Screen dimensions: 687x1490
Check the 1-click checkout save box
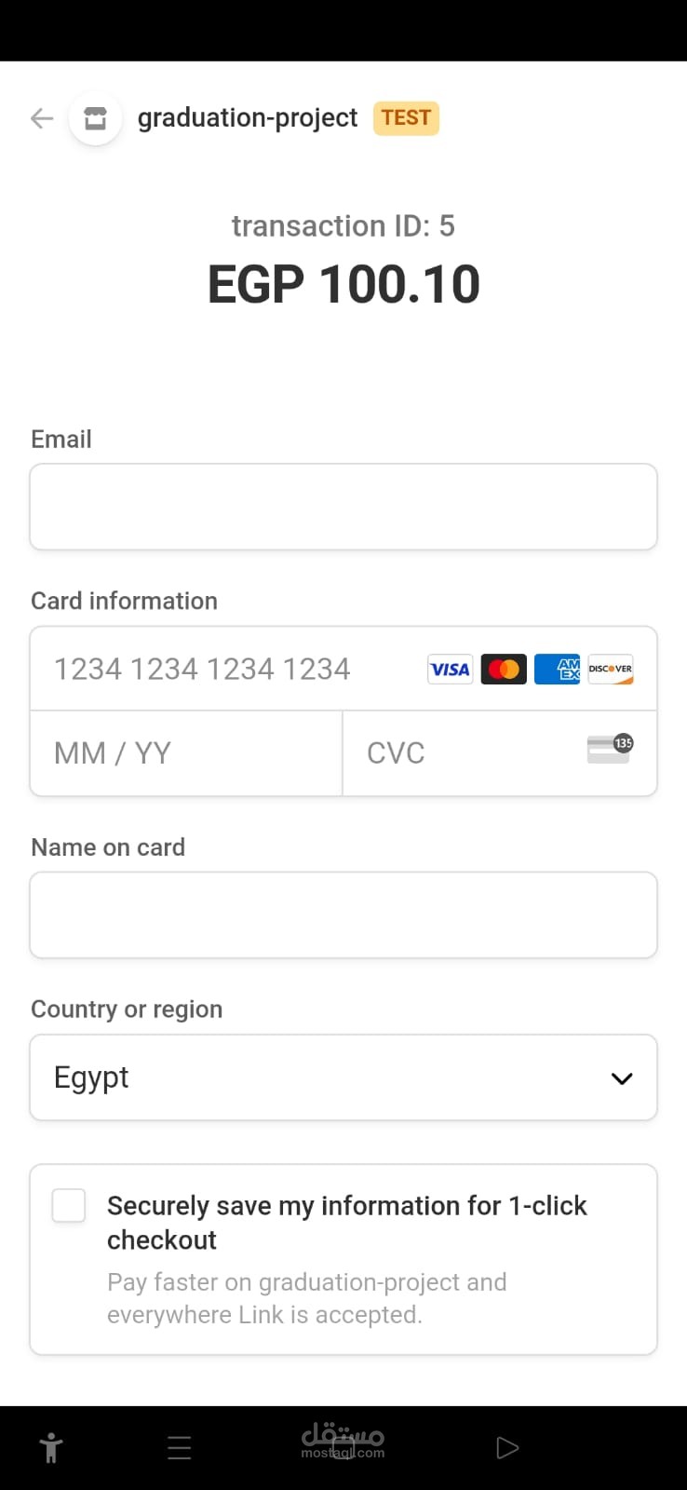[x=69, y=1205]
